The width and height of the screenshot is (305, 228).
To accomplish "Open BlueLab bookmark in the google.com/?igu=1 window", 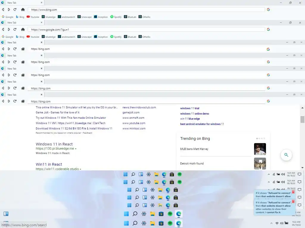I will coord(130,37).
